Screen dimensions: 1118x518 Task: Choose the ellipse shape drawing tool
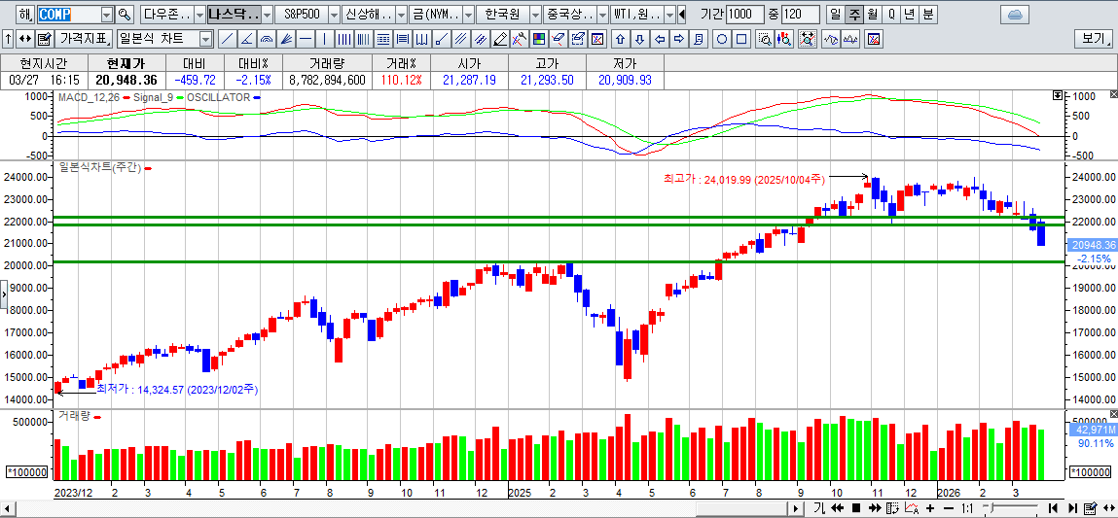click(722, 39)
